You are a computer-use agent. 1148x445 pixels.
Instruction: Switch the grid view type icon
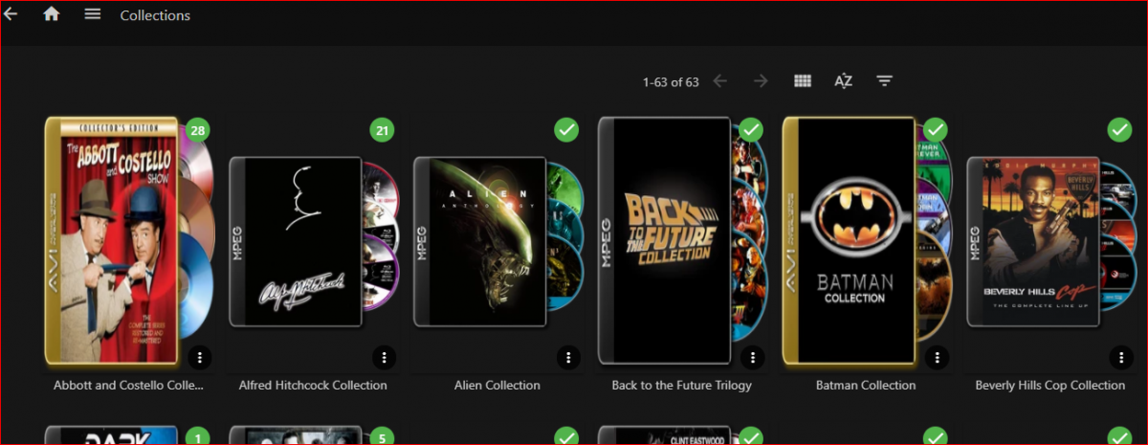pyautogui.click(x=803, y=81)
